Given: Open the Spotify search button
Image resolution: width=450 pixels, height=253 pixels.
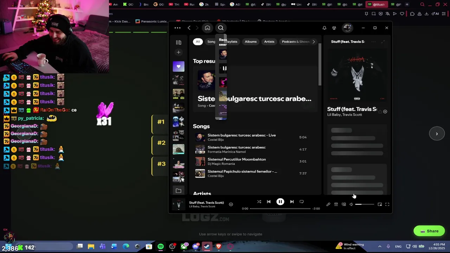Looking at the screenshot, I should (221, 28).
